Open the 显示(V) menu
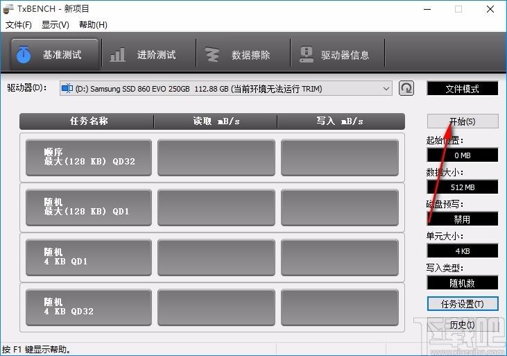The height and width of the screenshot is (356, 507). tap(55, 25)
